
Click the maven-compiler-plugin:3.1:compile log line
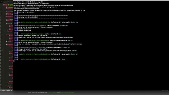tap(39, 34)
